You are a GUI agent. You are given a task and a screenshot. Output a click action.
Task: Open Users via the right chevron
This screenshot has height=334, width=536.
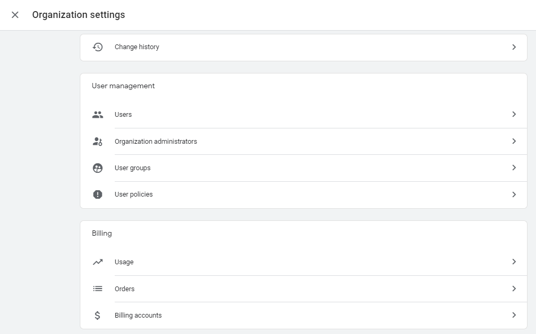click(x=514, y=114)
